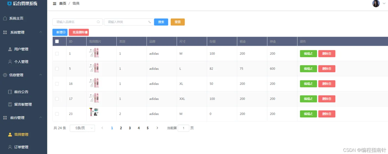Delete the row with ID 16
The height and width of the screenshot is (154, 388).
click(x=327, y=84)
